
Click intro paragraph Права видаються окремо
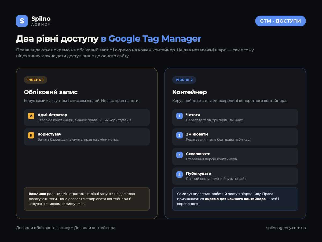135,53
